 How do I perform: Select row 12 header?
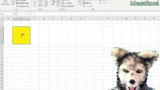click(2, 71)
